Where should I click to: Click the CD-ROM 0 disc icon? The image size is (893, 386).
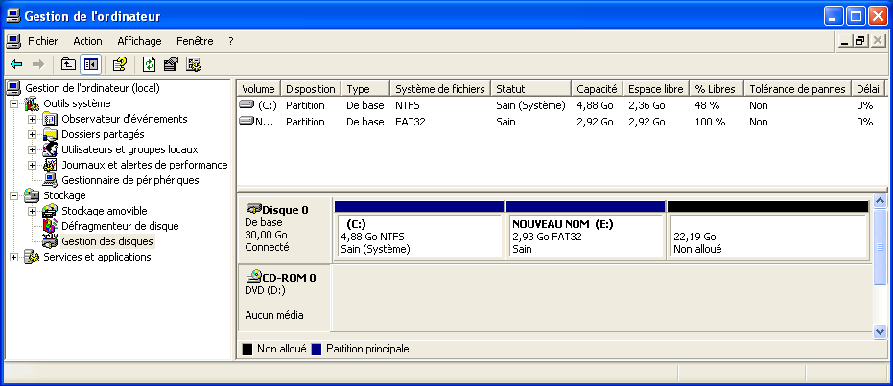click(253, 277)
